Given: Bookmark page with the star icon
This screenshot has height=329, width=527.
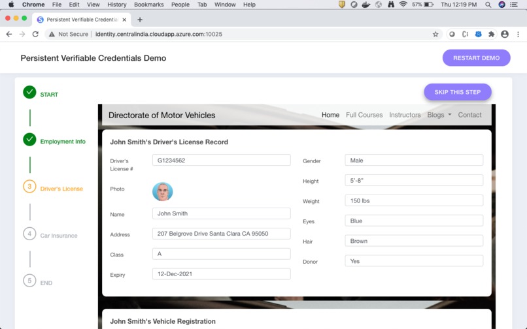Looking at the screenshot, I should coord(435,34).
